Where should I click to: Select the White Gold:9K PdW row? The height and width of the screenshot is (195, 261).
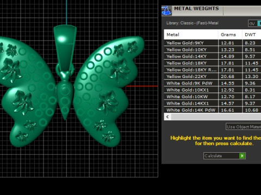[x=213, y=83]
